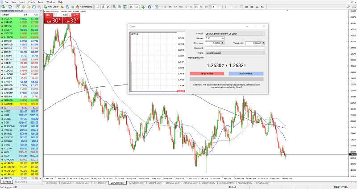Viewport: 357px width, 189px height.
Task: Toggle chart shift icon
Action: coord(137,7)
